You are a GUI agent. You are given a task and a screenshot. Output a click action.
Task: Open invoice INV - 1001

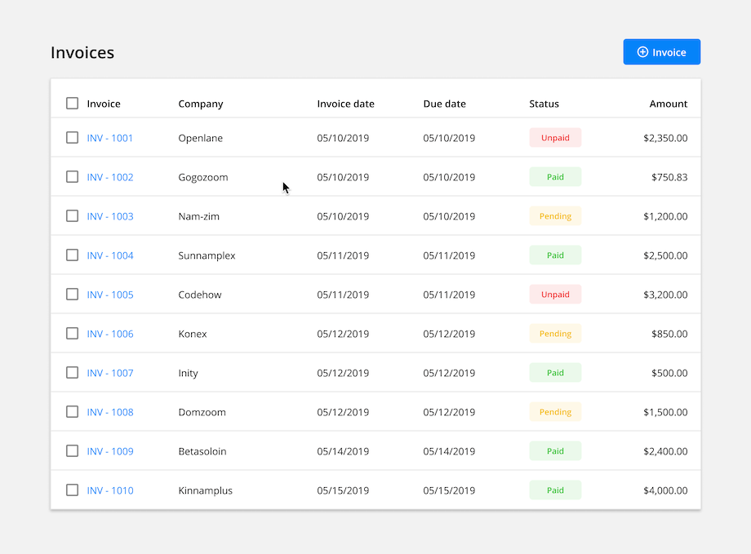tap(109, 137)
